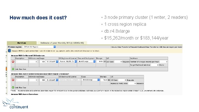Open the On-Demand Class and Deployment dropdown
Screen dimensions: 199x112
[x=87, y=61]
